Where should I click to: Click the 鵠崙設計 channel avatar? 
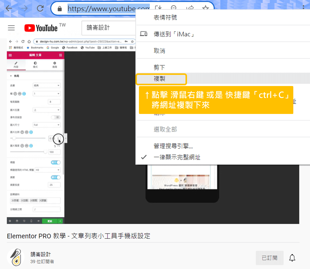coord(16,257)
